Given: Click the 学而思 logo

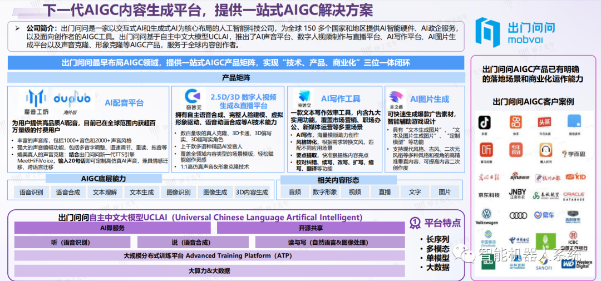Looking at the screenshot, I should pyautogui.click(x=573, y=154).
